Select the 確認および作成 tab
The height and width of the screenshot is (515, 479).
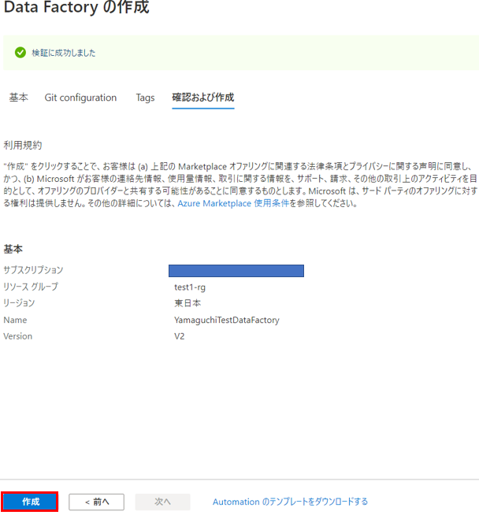coord(203,98)
